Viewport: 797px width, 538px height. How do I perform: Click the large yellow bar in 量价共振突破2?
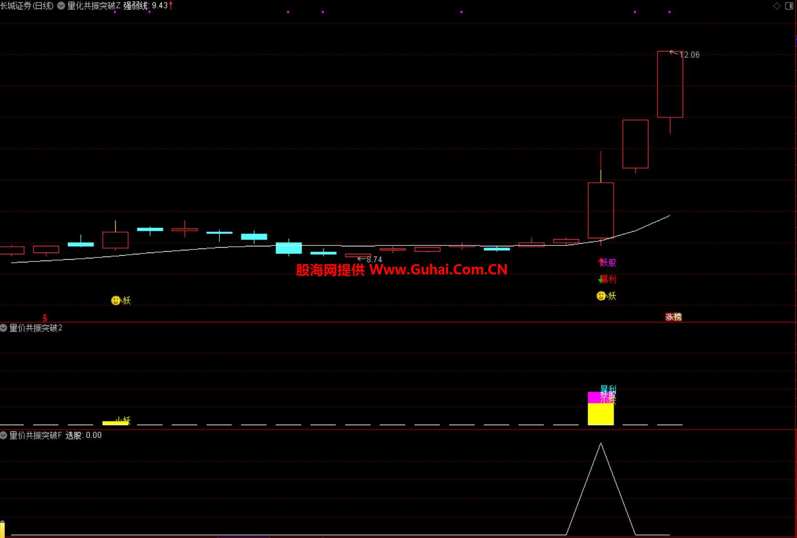[601, 414]
